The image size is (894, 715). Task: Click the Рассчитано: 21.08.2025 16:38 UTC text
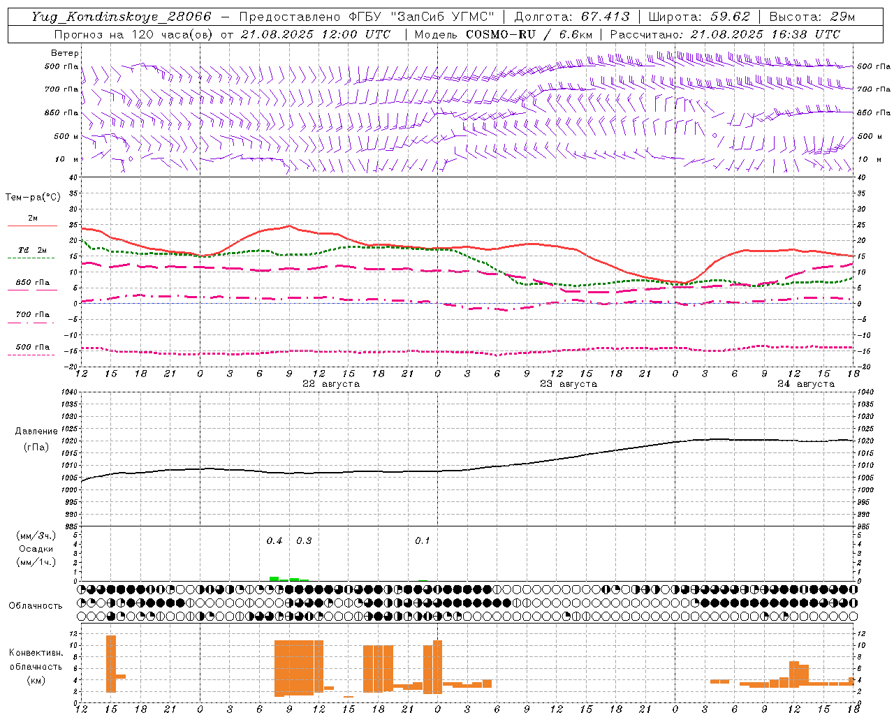(x=725, y=34)
